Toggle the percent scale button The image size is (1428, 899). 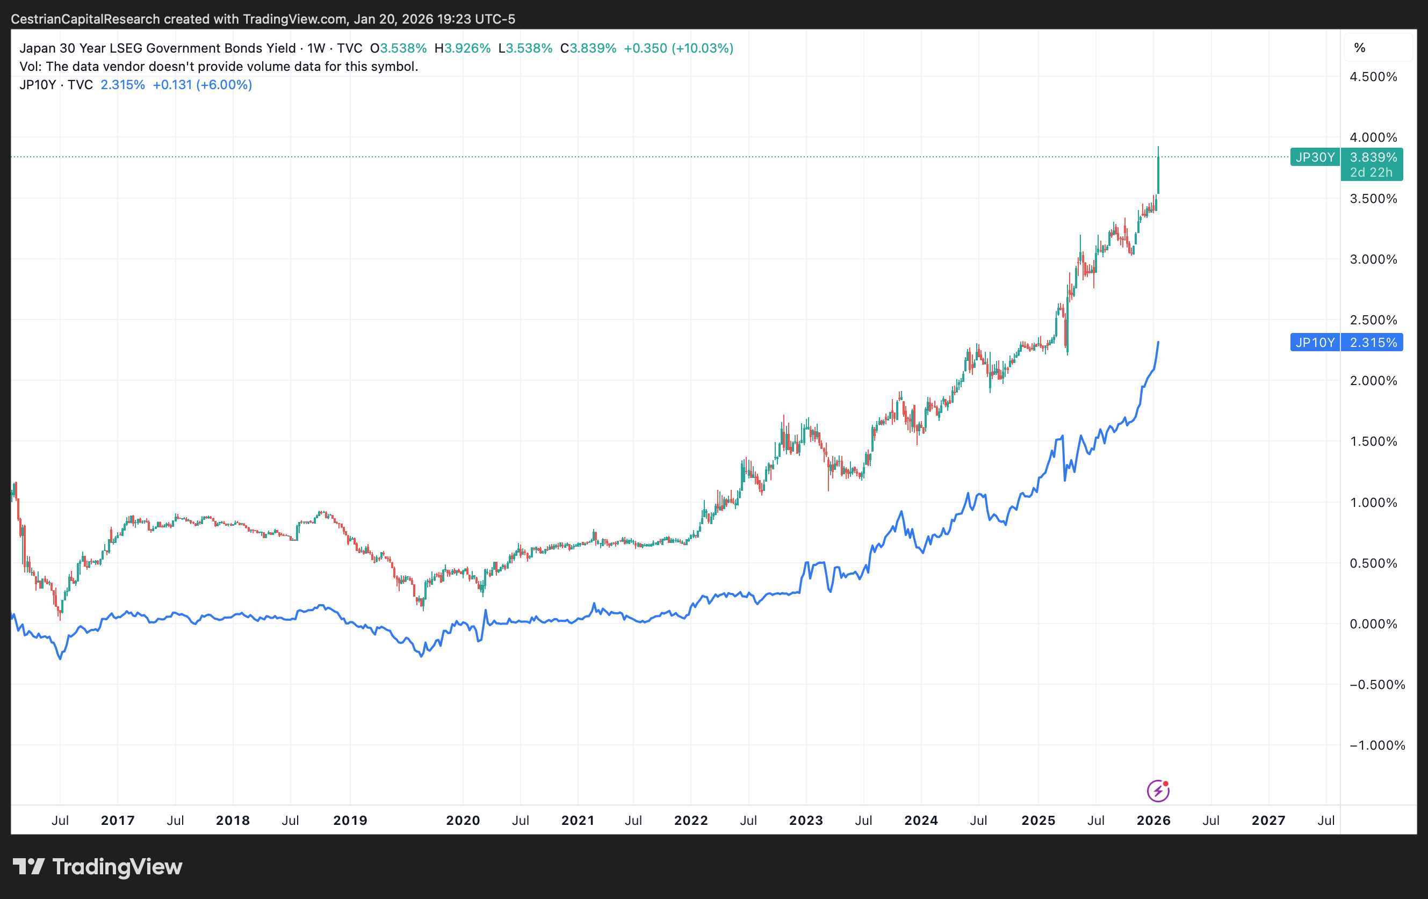tap(1360, 48)
